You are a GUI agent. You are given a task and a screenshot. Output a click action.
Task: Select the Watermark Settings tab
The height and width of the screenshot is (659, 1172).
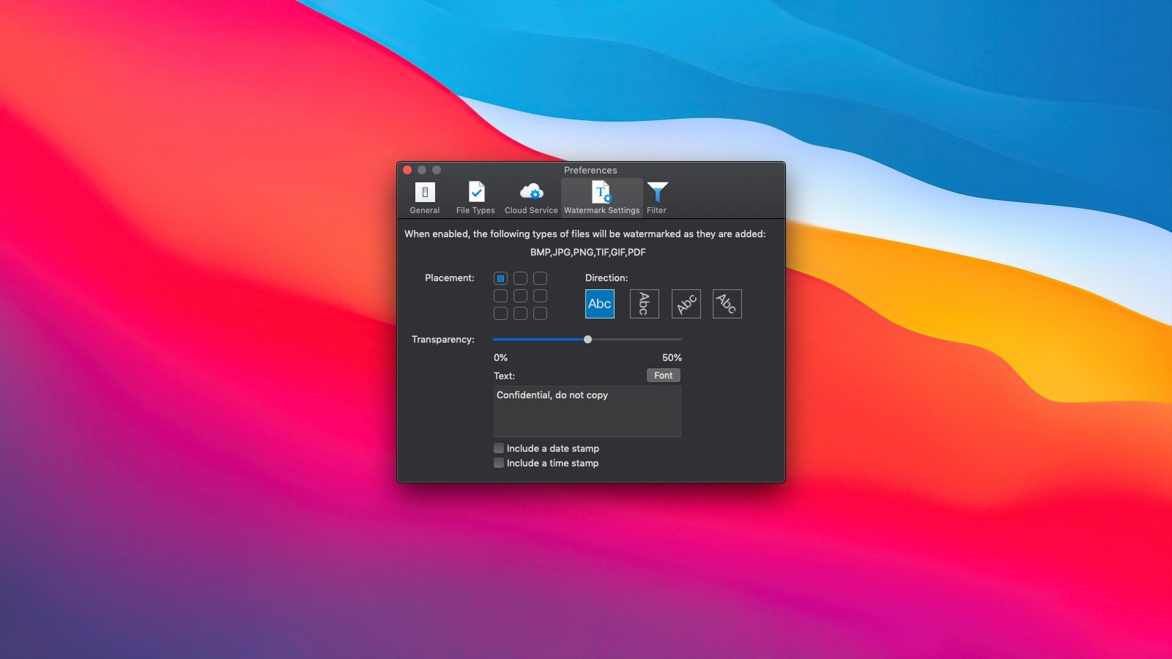click(x=601, y=198)
